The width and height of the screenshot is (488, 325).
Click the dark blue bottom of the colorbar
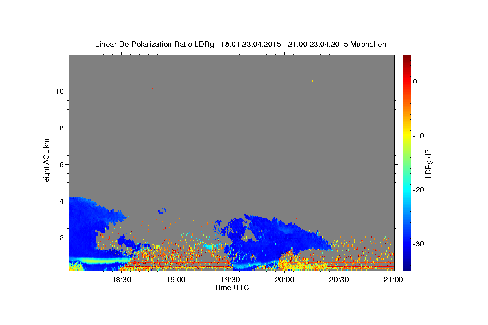click(407, 267)
